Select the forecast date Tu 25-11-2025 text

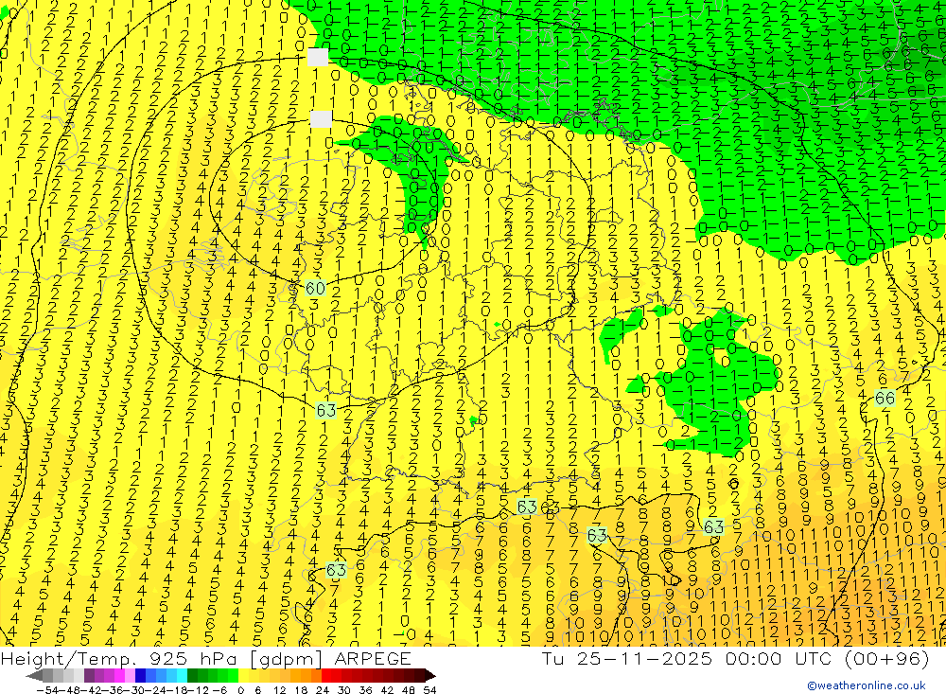click(x=627, y=658)
